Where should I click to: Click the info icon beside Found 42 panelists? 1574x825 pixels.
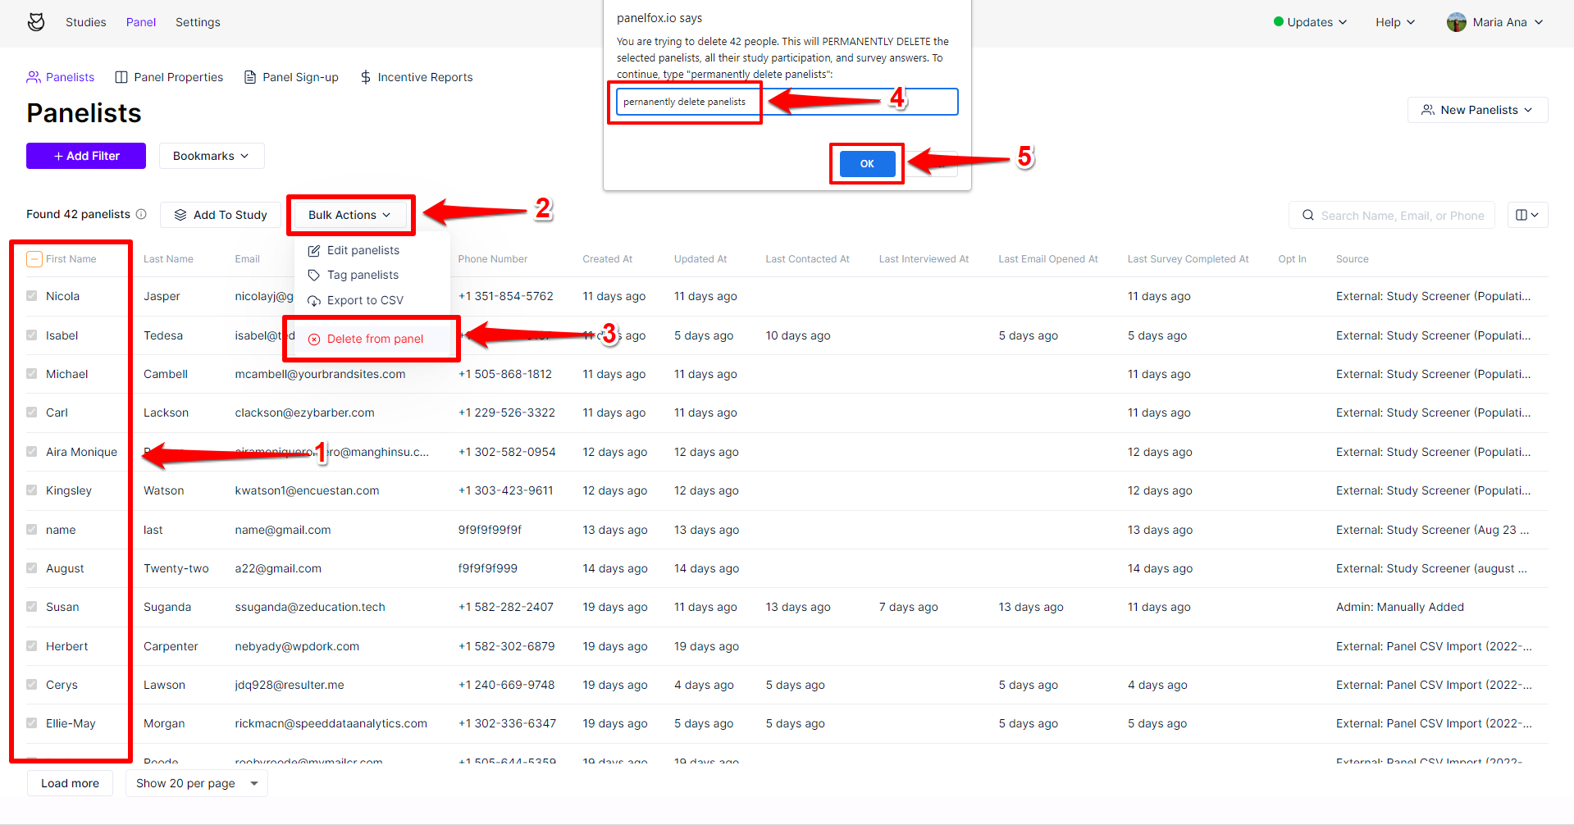pyautogui.click(x=141, y=214)
